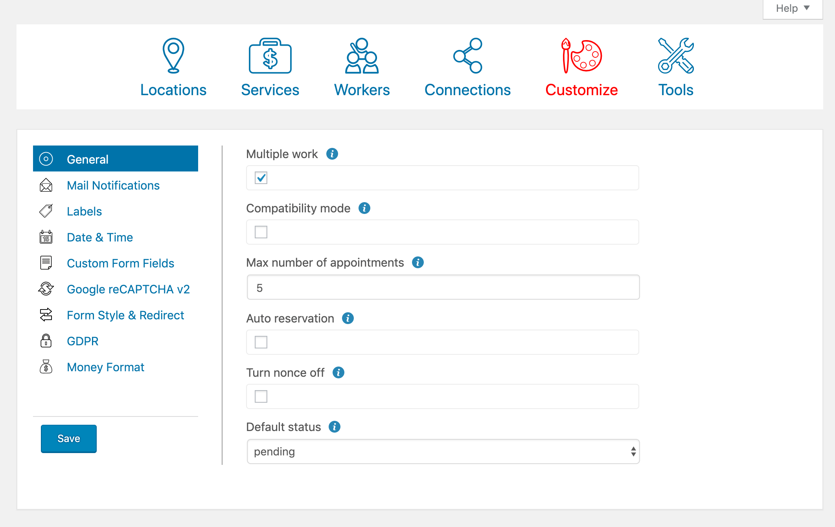The width and height of the screenshot is (835, 527).
Task: Click the Max number of appointments field
Action: [443, 287]
